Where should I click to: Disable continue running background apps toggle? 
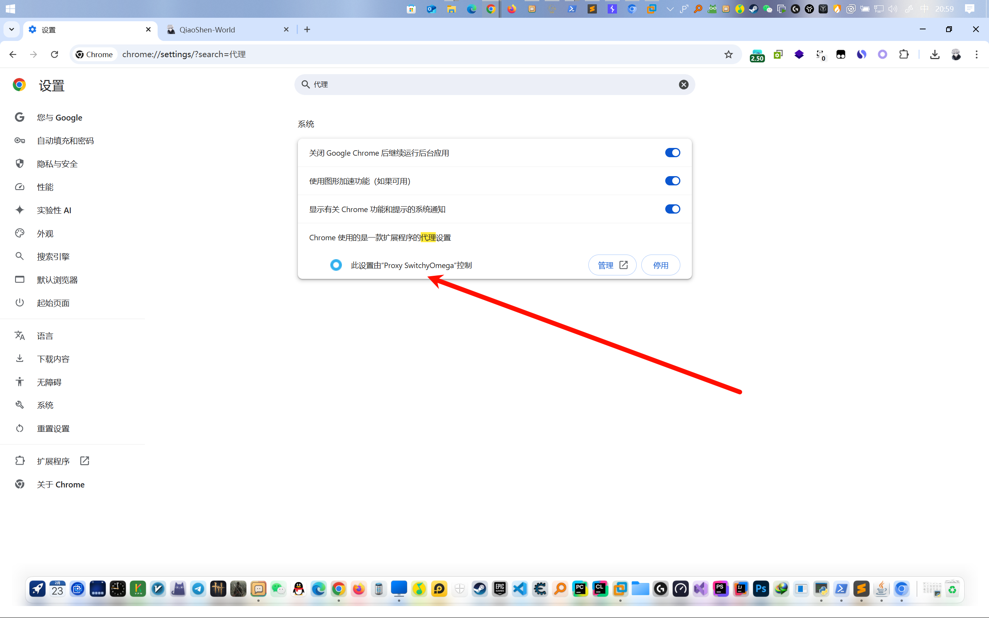coord(672,153)
